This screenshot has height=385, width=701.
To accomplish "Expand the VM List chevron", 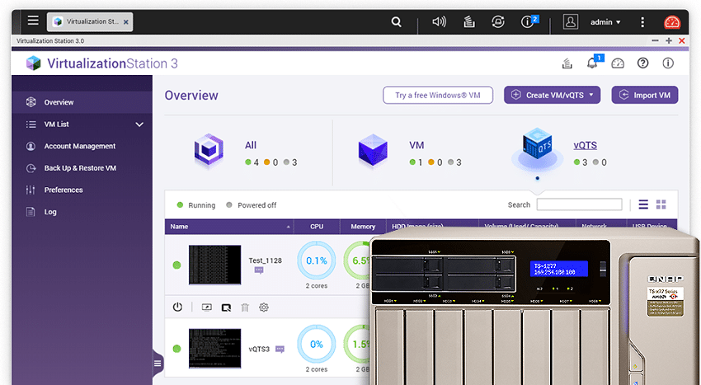I will coord(139,124).
